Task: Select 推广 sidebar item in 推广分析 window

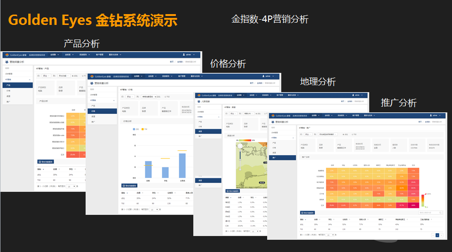Action: click(283, 157)
